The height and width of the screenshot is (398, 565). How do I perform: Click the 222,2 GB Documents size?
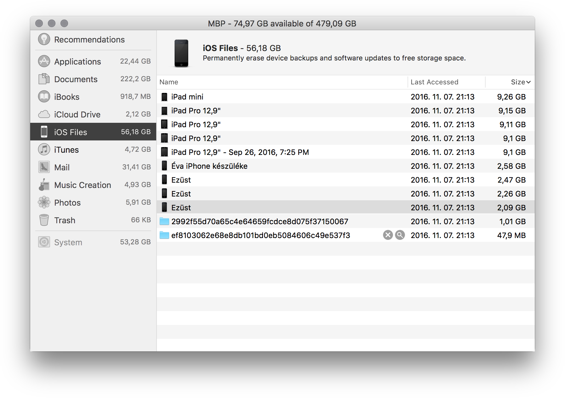pyautogui.click(x=135, y=79)
